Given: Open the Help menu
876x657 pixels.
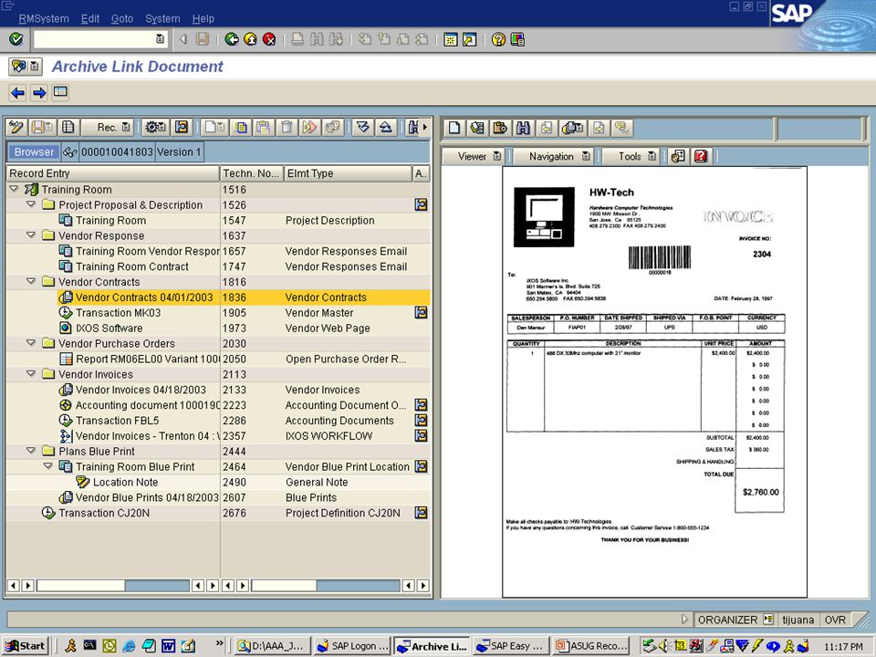Looking at the screenshot, I should coord(203,18).
